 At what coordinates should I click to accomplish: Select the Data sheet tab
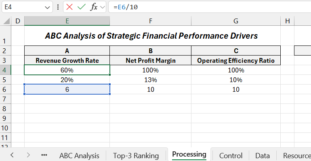263,156
